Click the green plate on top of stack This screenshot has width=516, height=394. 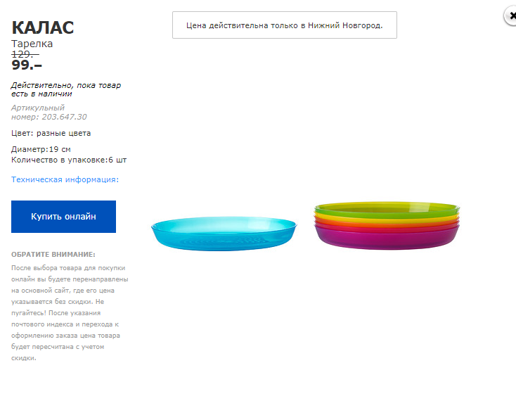pyautogui.click(x=387, y=209)
